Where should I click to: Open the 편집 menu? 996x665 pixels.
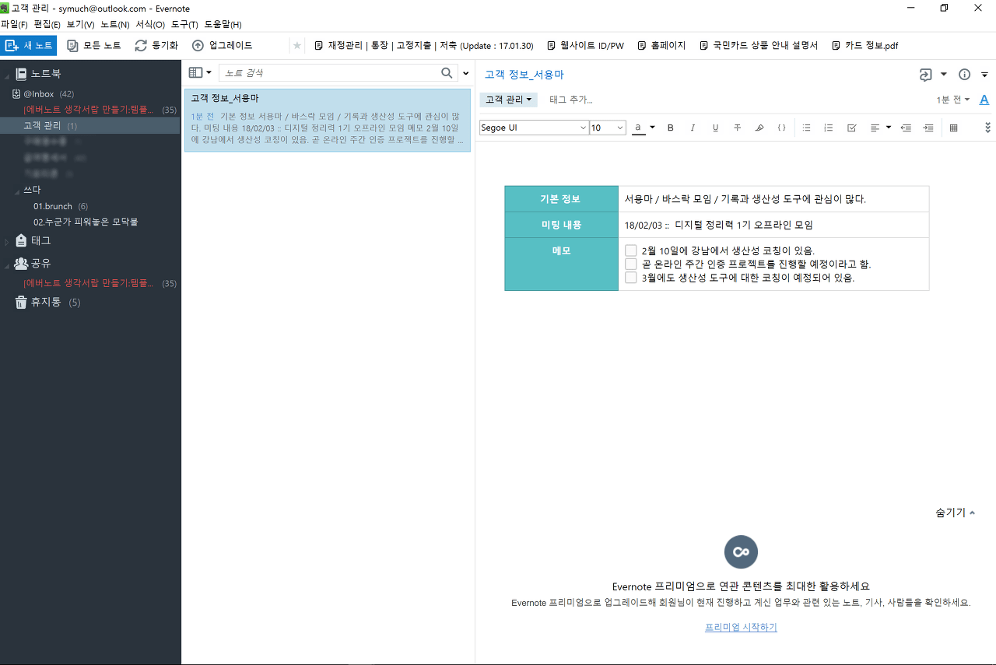[x=47, y=24]
